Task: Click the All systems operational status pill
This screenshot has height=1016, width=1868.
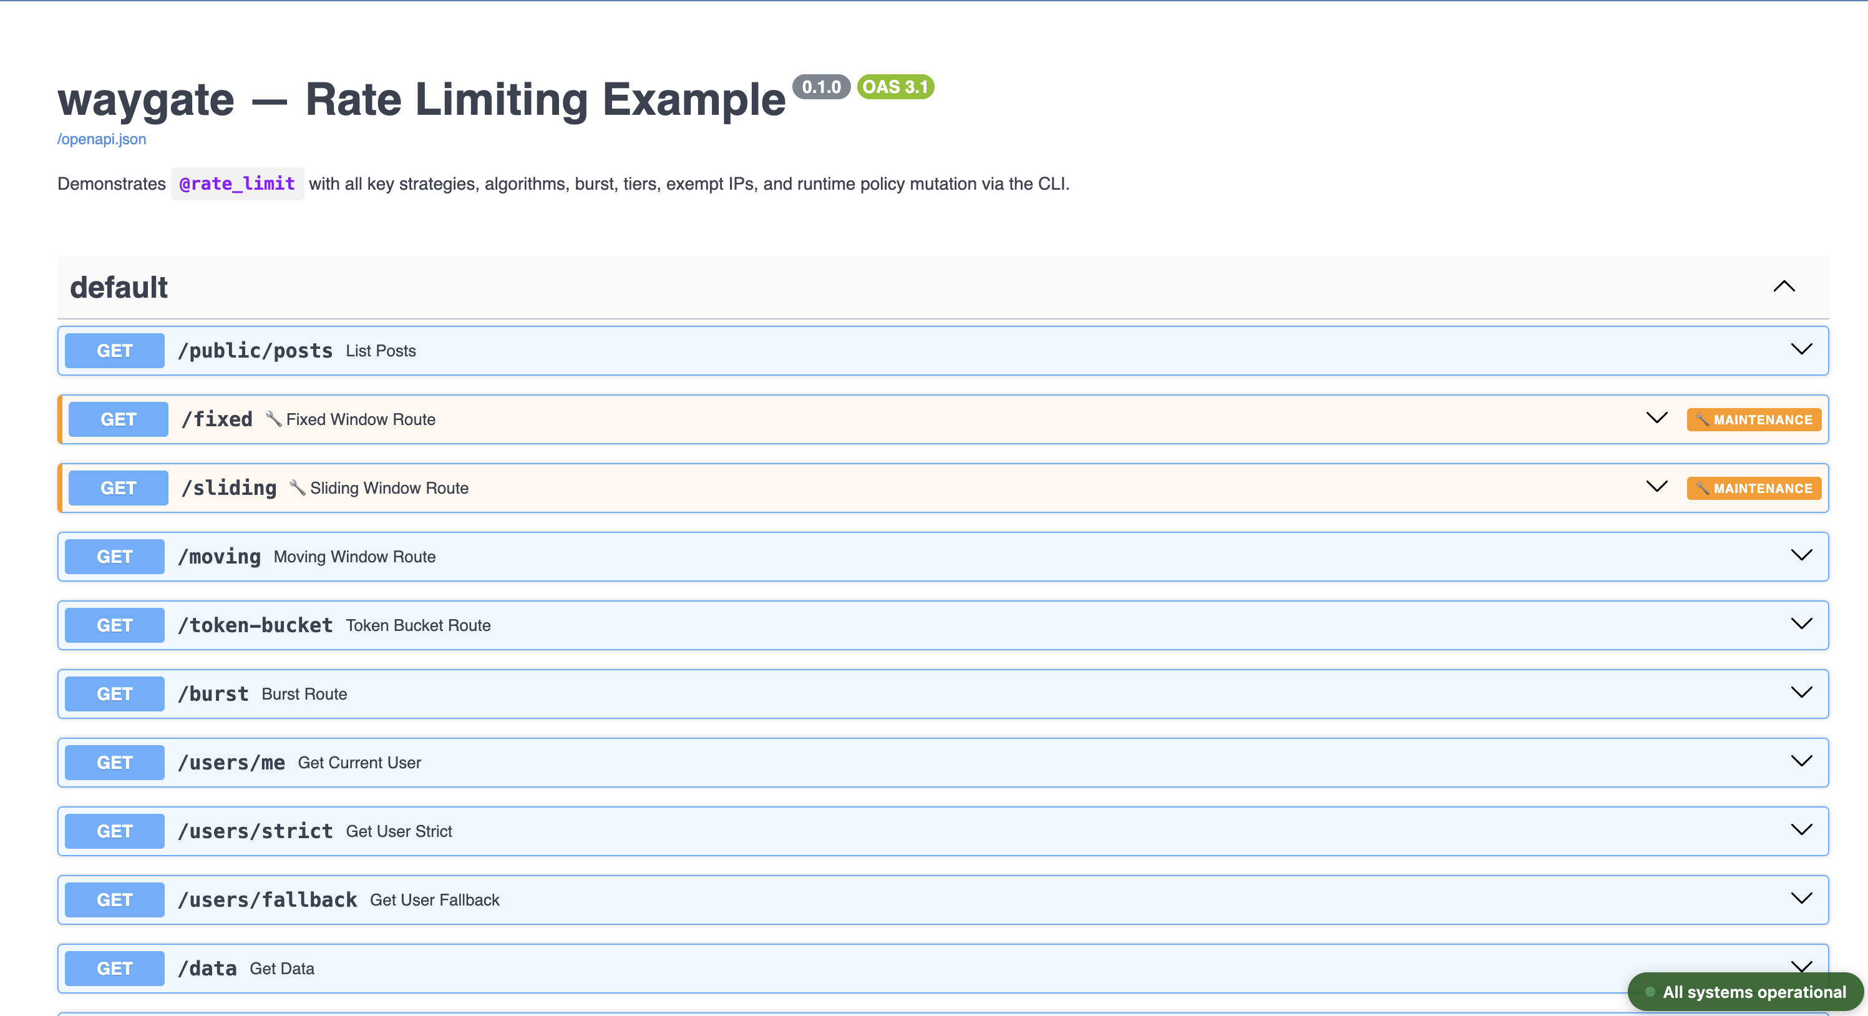Action: tap(1743, 992)
